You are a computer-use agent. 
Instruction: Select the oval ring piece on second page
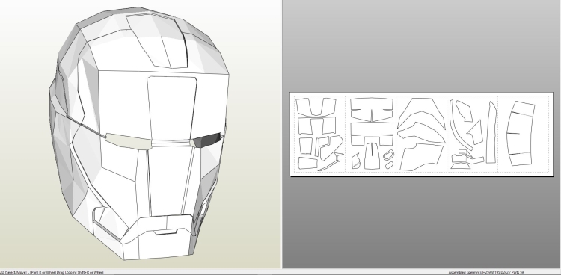[388, 155]
